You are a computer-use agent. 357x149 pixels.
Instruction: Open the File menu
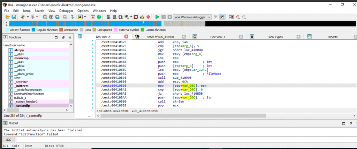click(x=7, y=11)
